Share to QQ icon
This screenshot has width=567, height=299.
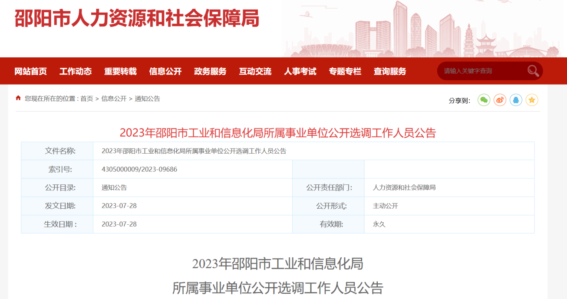coord(516,100)
